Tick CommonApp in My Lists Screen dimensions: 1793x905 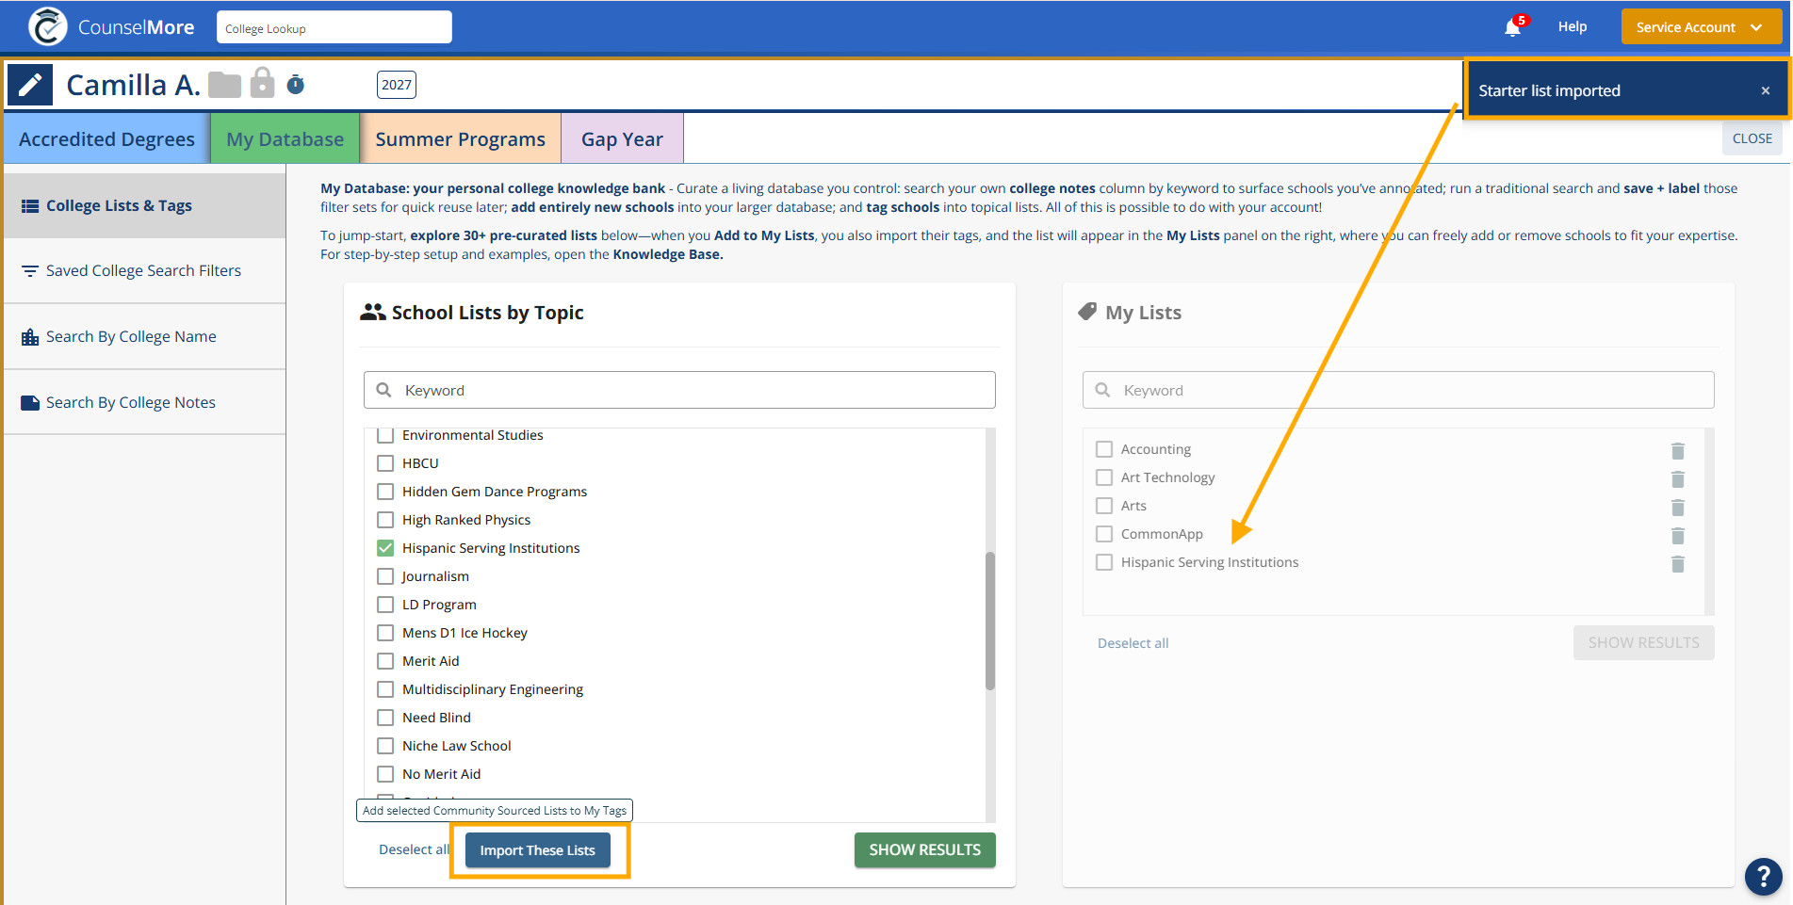(x=1104, y=534)
